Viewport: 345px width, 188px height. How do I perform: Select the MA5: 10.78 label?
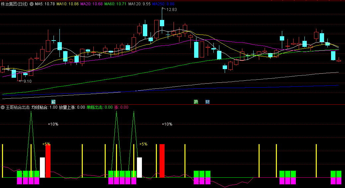click(45, 4)
